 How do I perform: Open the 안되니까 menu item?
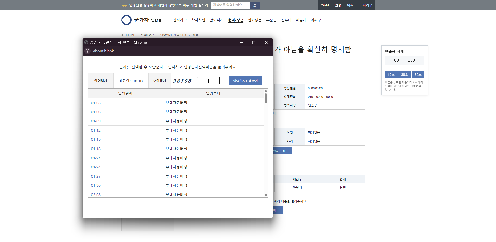[217, 20]
